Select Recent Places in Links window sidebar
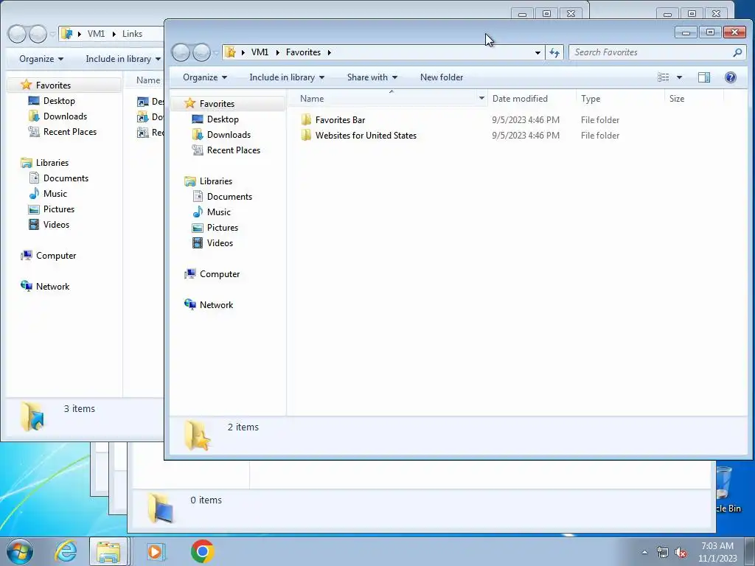Screen dimensions: 755x566 click(x=70, y=132)
